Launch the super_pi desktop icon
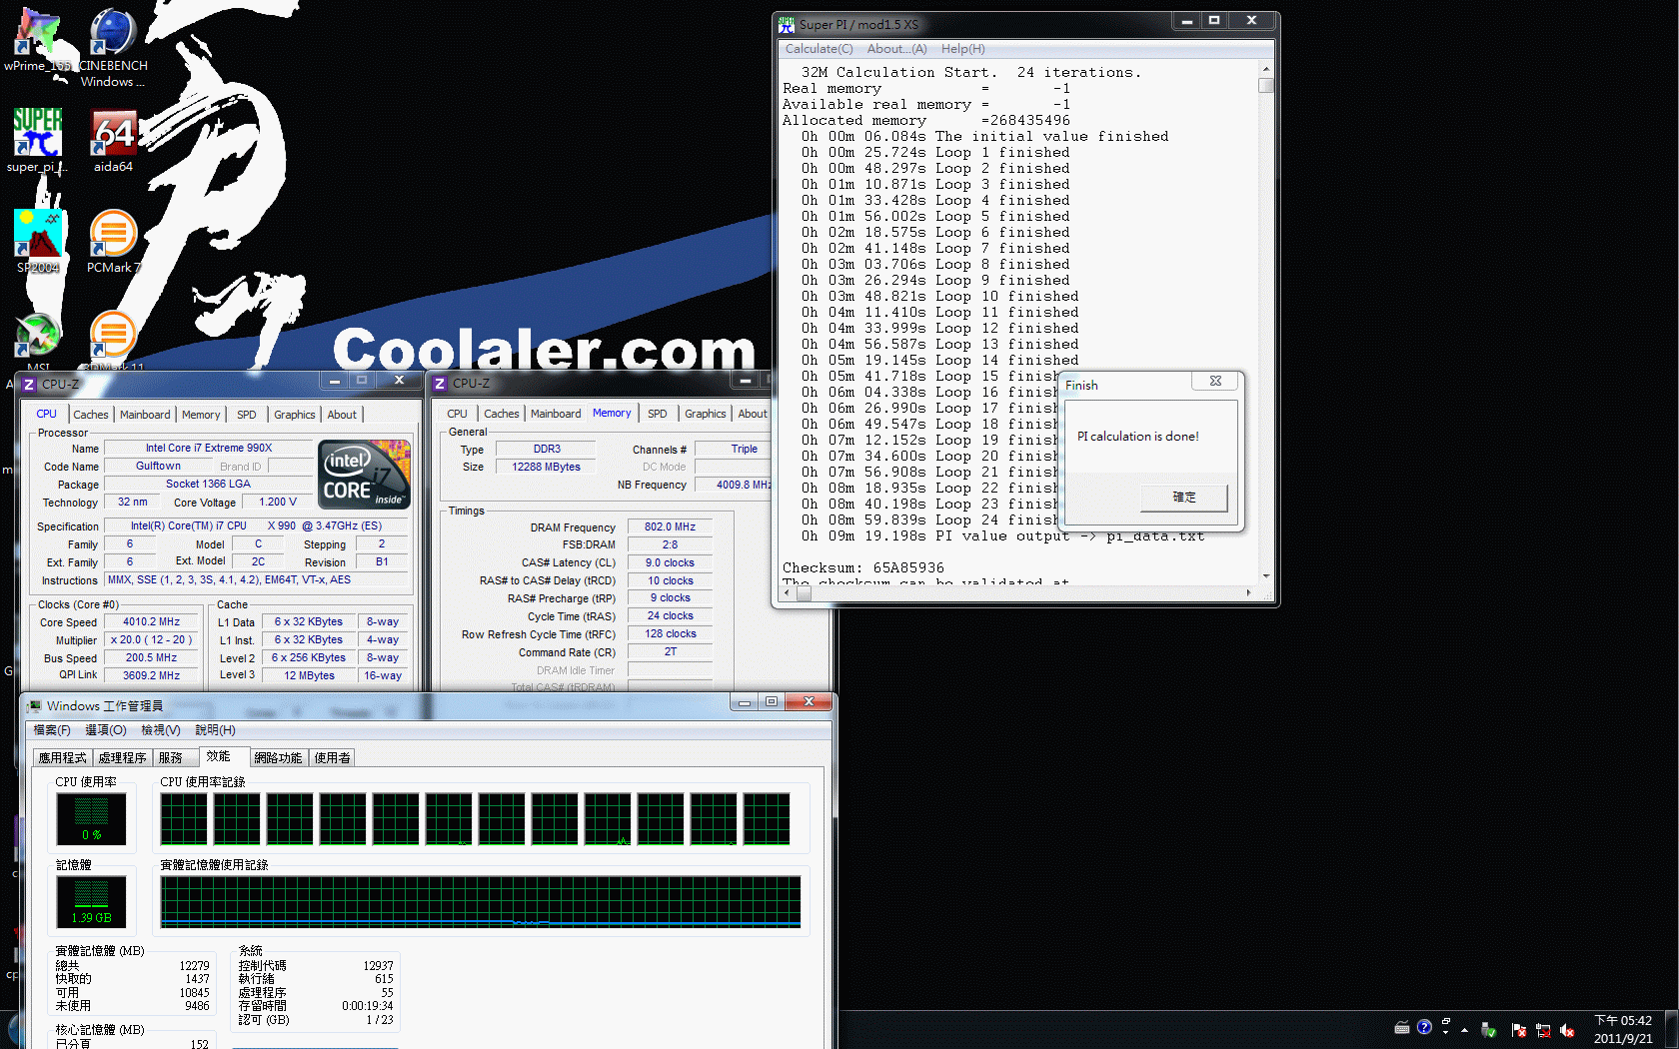This screenshot has width=1679, height=1049. (x=38, y=140)
